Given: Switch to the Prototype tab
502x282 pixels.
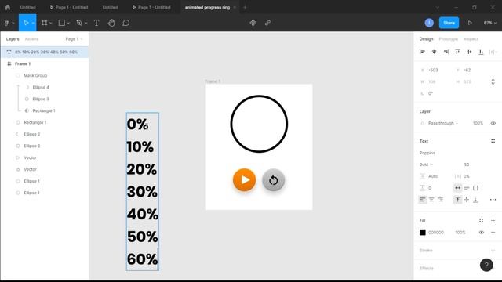Looking at the screenshot, I should click(x=448, y=38).
